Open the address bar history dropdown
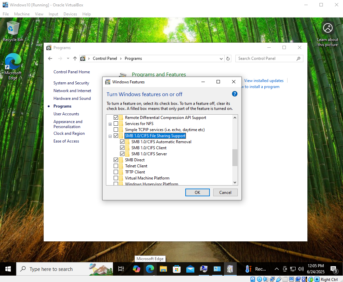 (221, 58)
